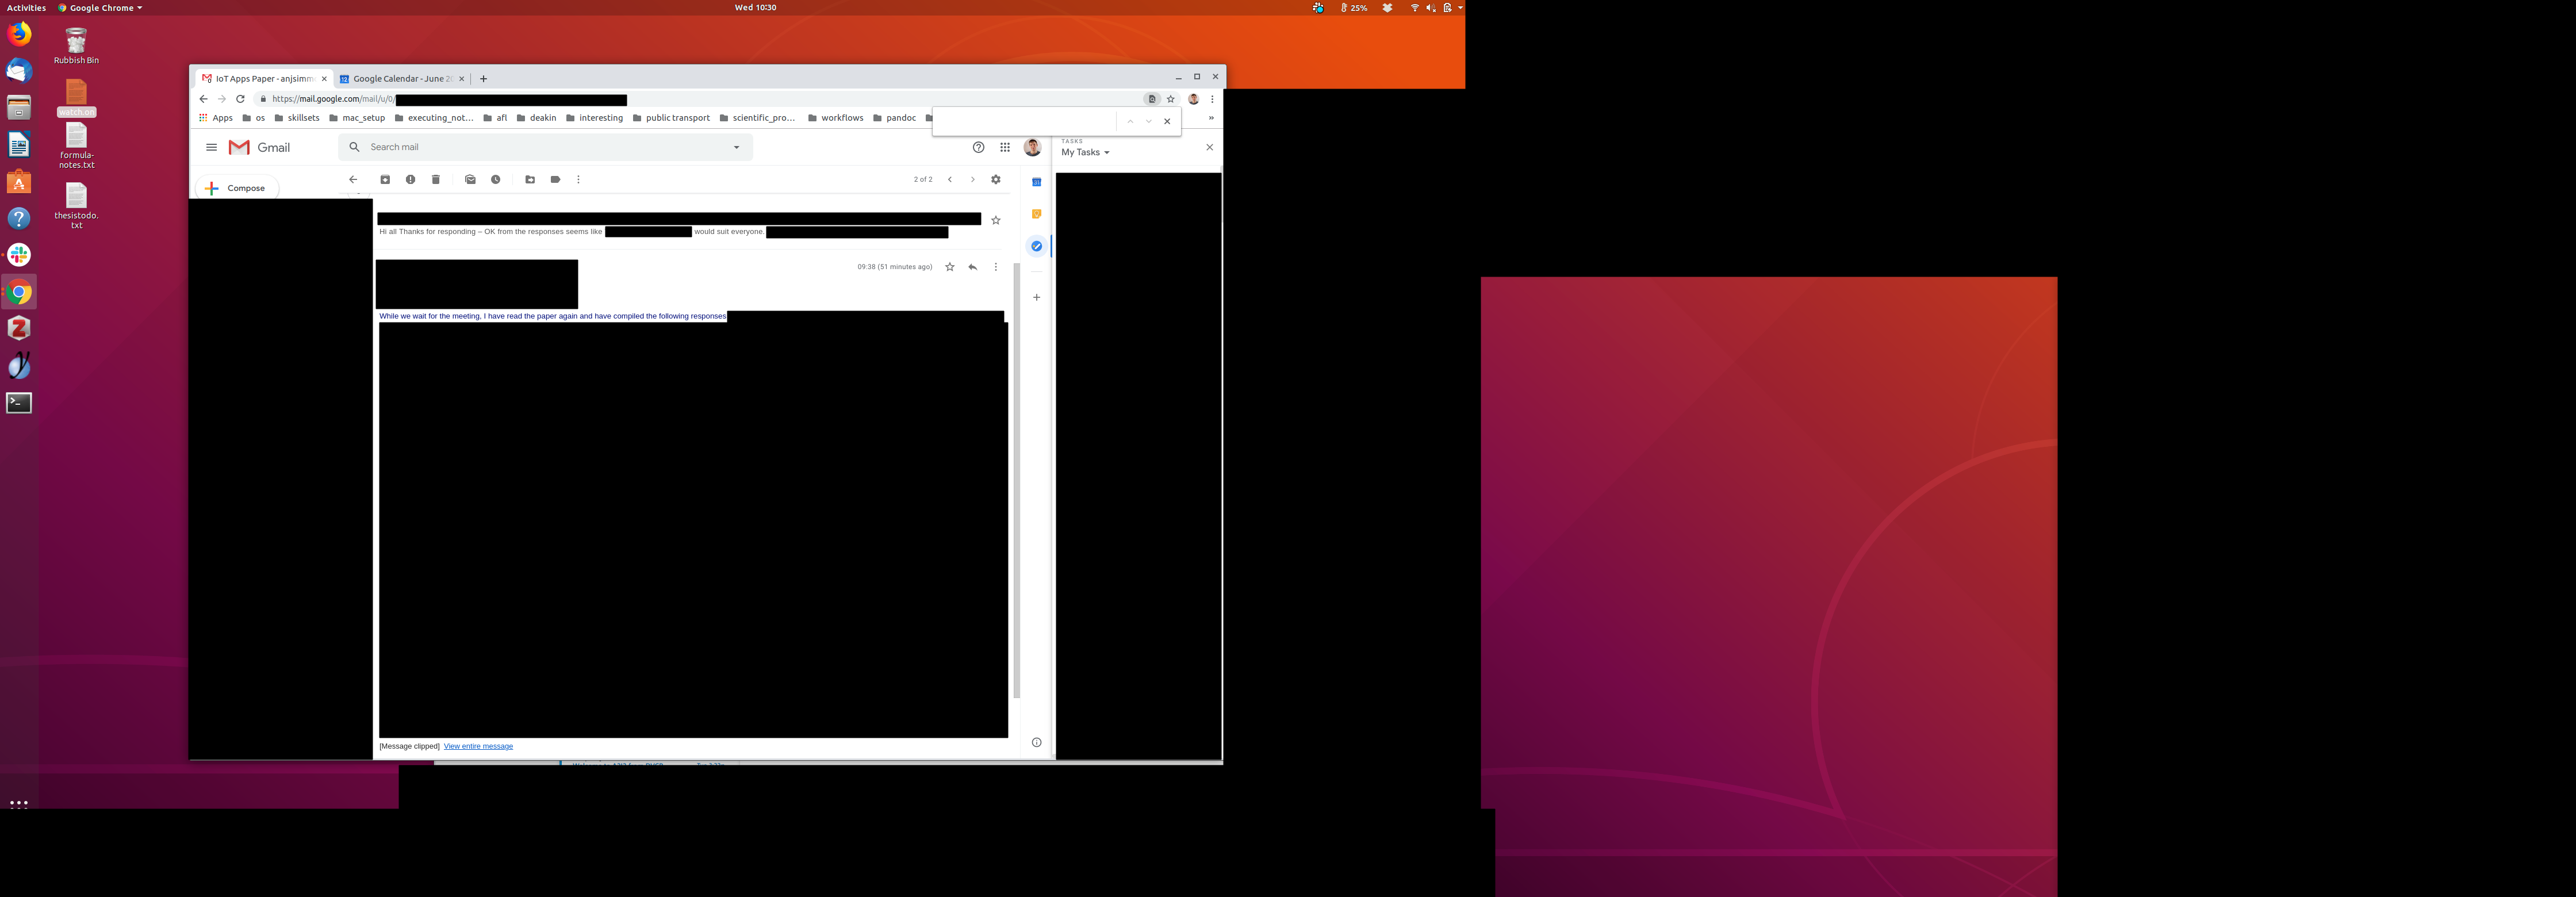
Task: Switch to the Google Calendar tab
Action: [x=400, y=79]
